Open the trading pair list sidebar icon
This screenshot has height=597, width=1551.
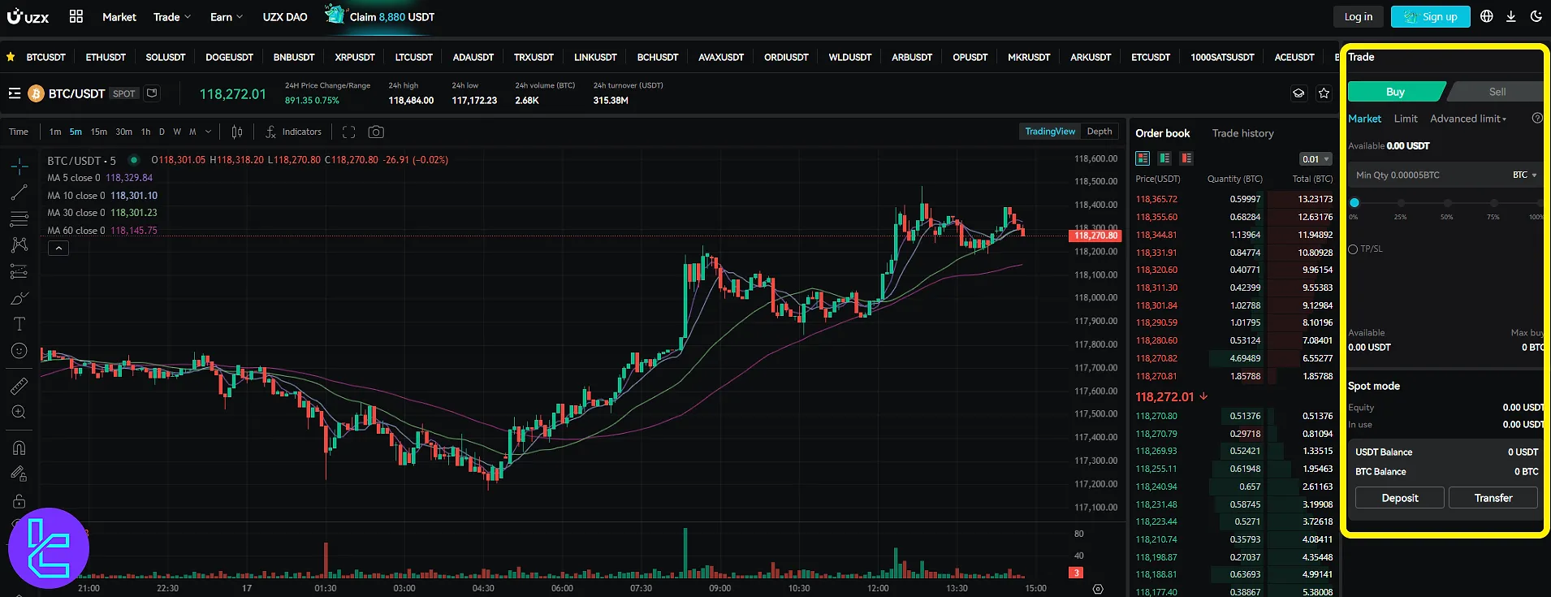[15, 93]
